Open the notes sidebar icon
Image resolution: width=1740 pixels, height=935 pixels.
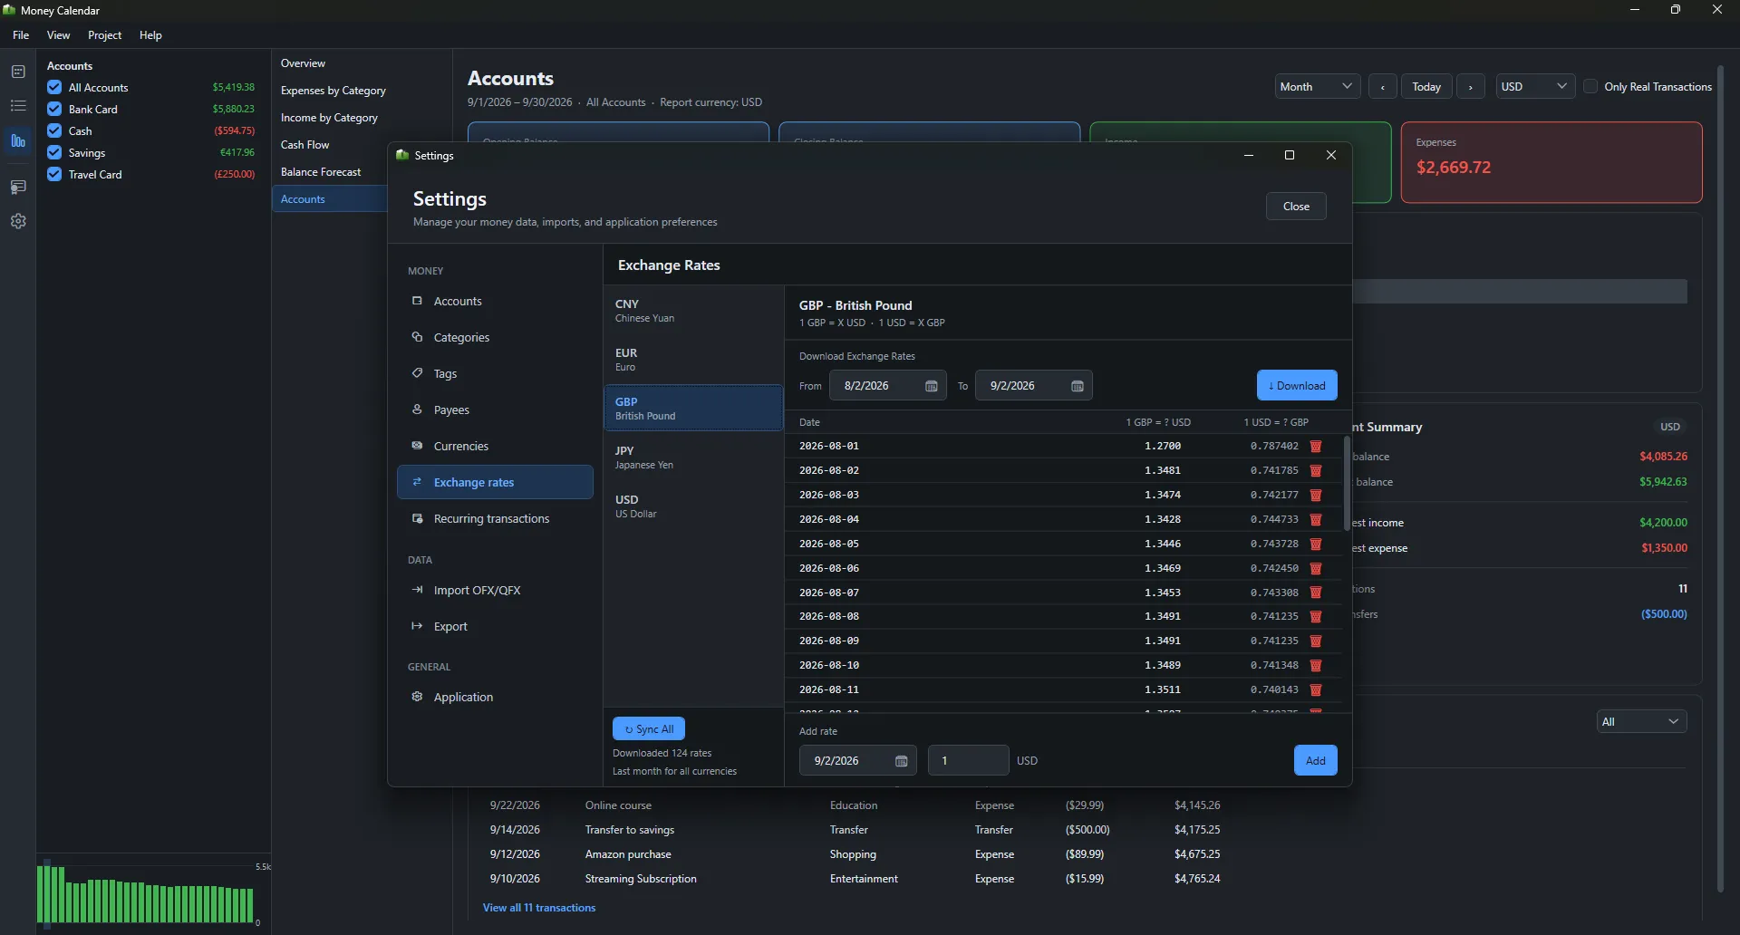pos(18,187)
